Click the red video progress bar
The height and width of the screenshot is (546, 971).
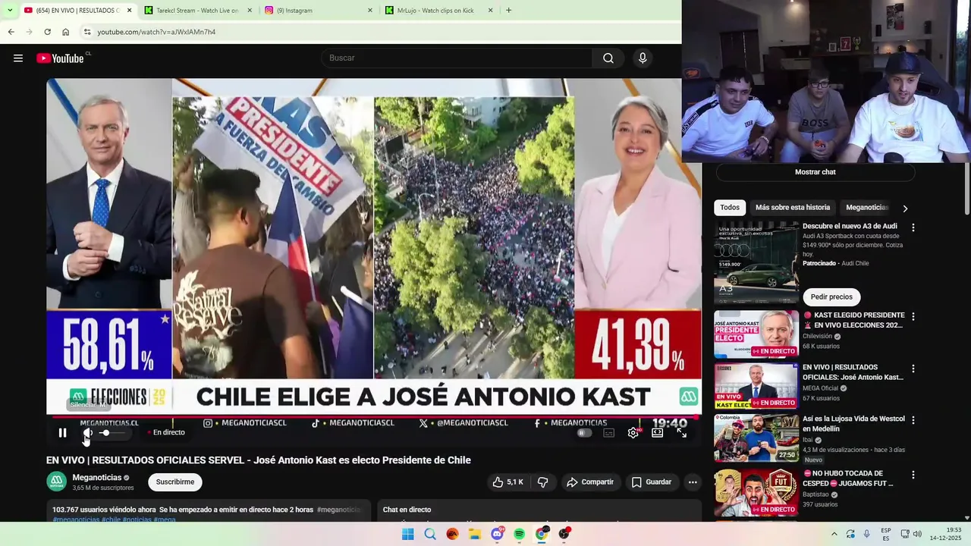pyautogui.click(x=373, y=417)
